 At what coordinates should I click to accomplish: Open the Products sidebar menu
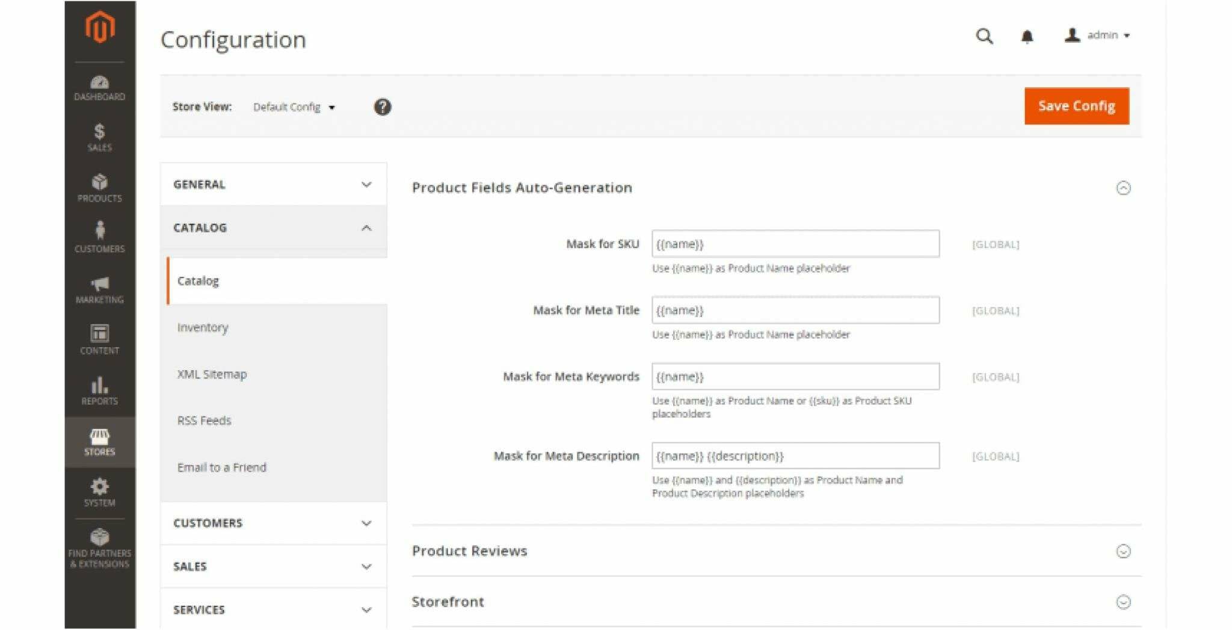(x=100, y=188)
